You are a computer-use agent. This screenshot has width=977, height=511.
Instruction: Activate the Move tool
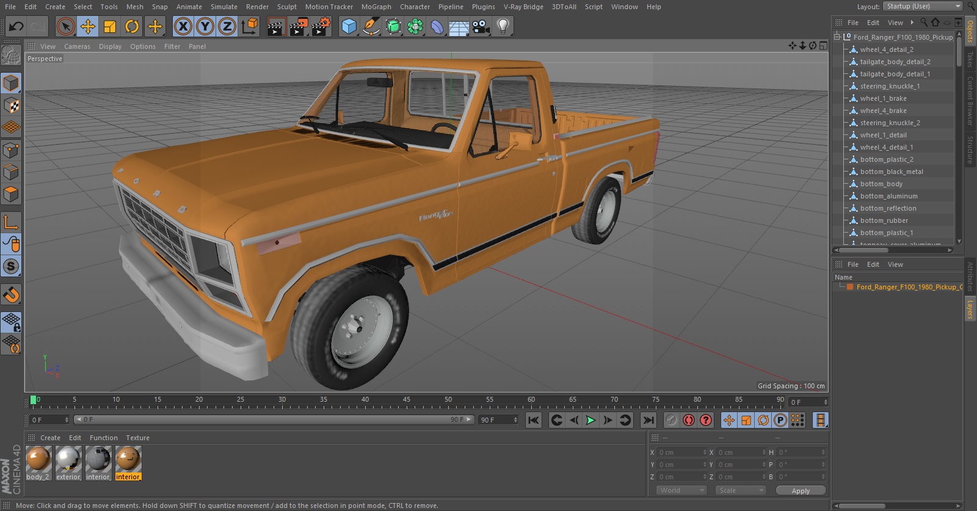(88, 26)
